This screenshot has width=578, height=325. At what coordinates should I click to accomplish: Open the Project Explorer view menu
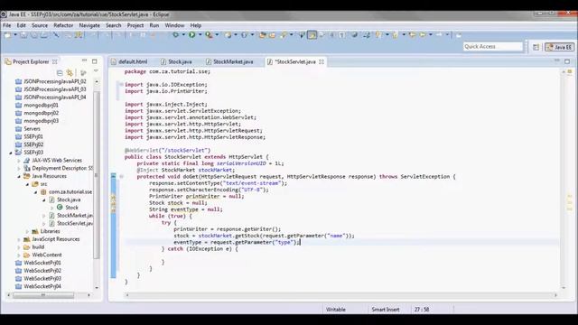(x=96, y=71)
